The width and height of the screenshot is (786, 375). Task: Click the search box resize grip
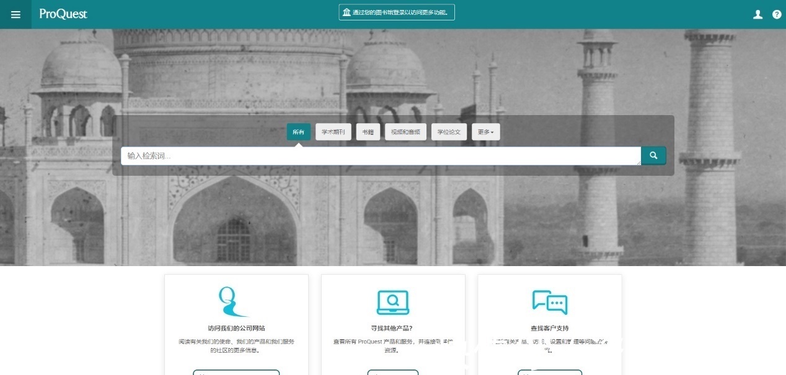638,162
